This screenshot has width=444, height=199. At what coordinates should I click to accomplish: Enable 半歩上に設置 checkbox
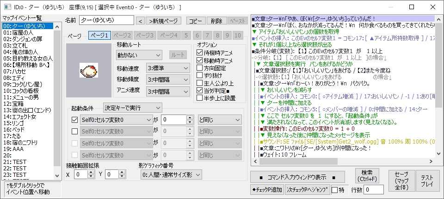199,98
